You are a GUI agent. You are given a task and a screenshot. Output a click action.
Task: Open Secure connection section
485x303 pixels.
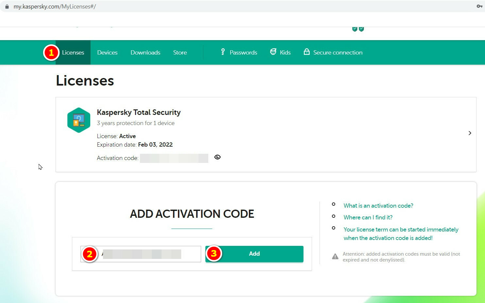click(x=338, y=53)
